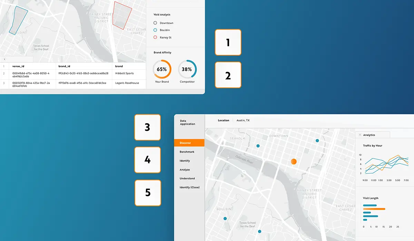Screen dimensions: 414x241
Task: Click the teal venue dot in Bouldin
Action: pyautogui.click(x=225, y=218)
